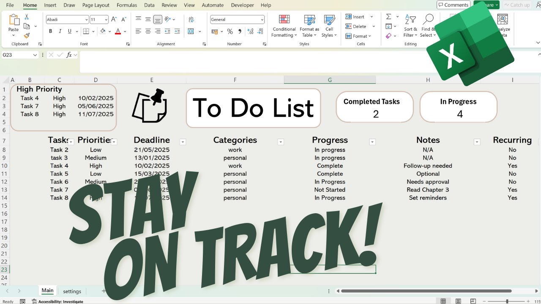
Task: Click the horizontal sheet scrollbar
Action: 426,291
